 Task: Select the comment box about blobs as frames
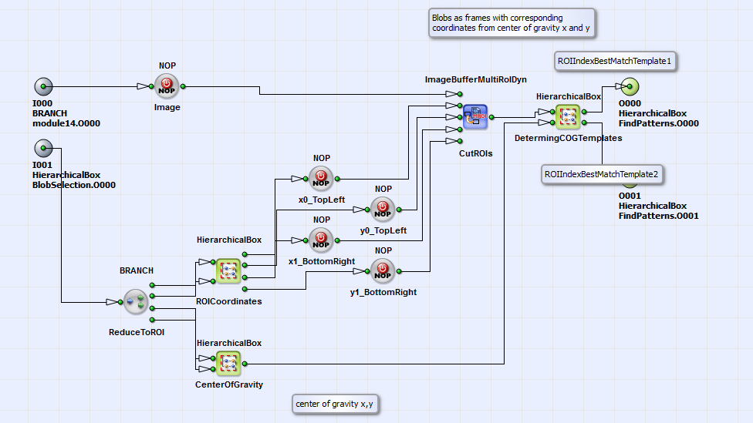click(512, 22)
